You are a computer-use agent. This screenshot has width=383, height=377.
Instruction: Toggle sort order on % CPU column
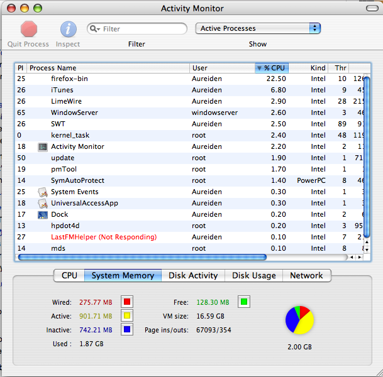coord(272,68)
